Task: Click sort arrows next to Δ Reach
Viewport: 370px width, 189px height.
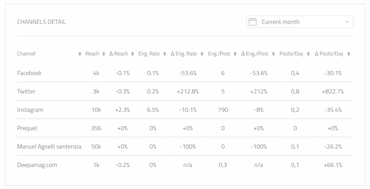Action: 132,54
